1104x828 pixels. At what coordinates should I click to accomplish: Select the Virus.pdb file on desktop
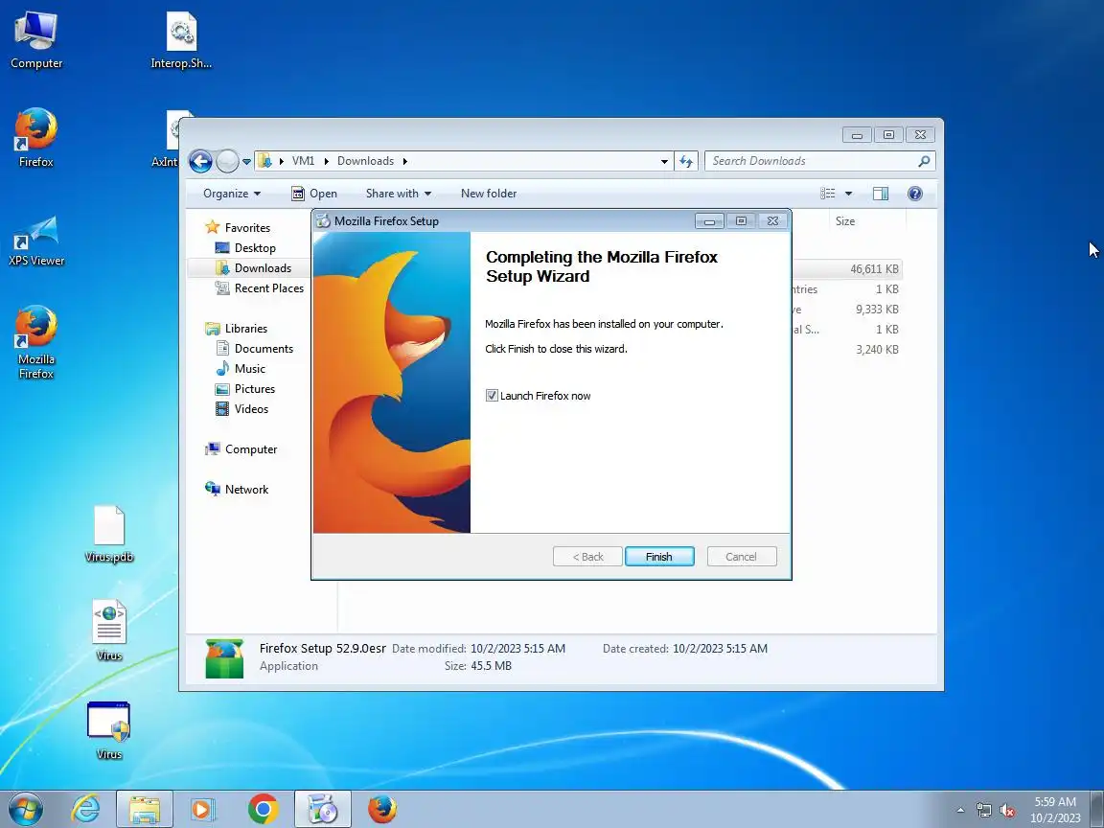(x=109, y=535)
